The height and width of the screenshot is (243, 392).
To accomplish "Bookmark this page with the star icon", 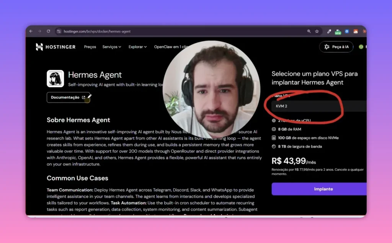I will coord(317,31).
